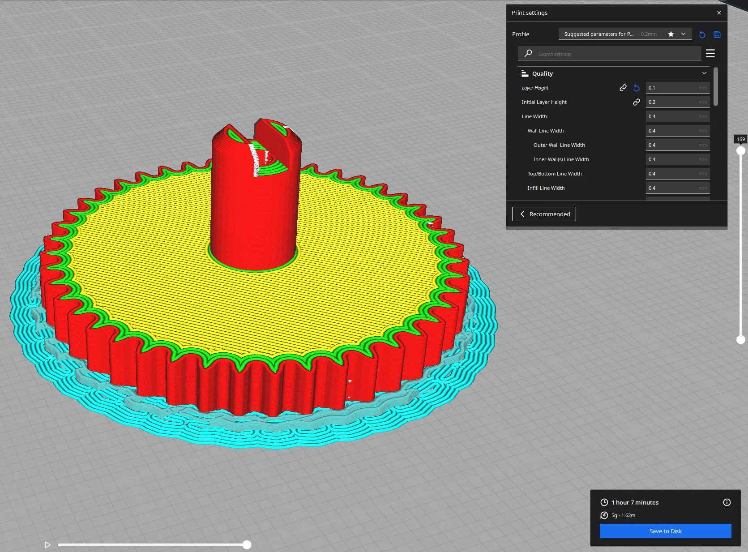Click the Search settings field
748x552 pixels.
[618, 54]
